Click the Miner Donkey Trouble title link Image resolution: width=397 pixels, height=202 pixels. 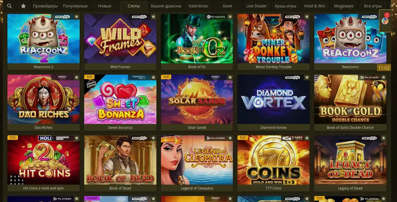tap(273, 67)
